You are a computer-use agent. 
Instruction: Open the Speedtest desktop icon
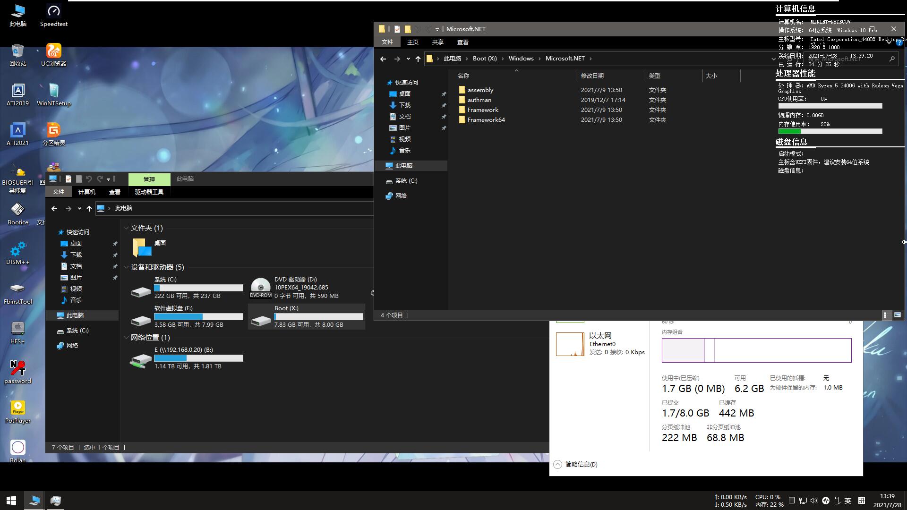53,15
